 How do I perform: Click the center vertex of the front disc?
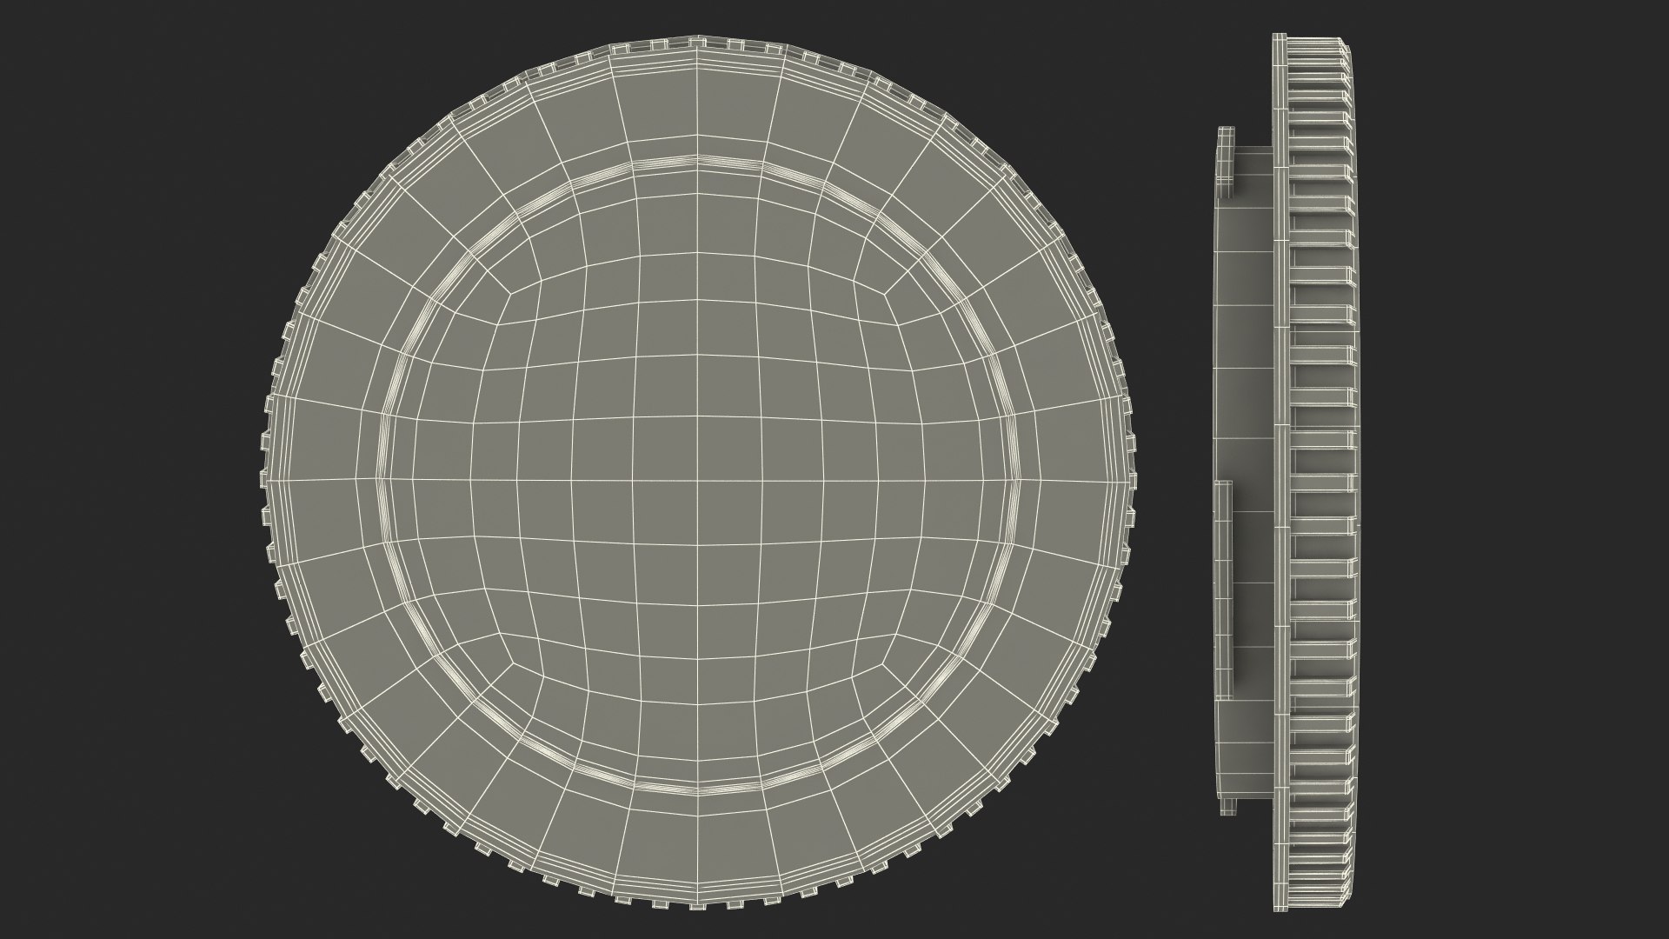point(698,481)
